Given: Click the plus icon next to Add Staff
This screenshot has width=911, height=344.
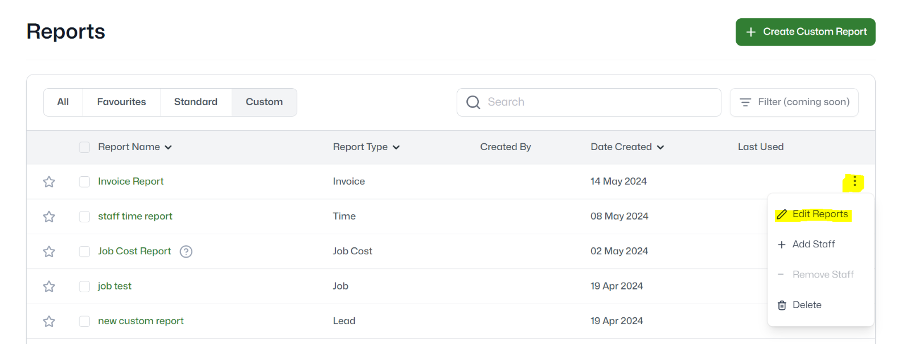Looking at the screenshot, I should 782,244.
